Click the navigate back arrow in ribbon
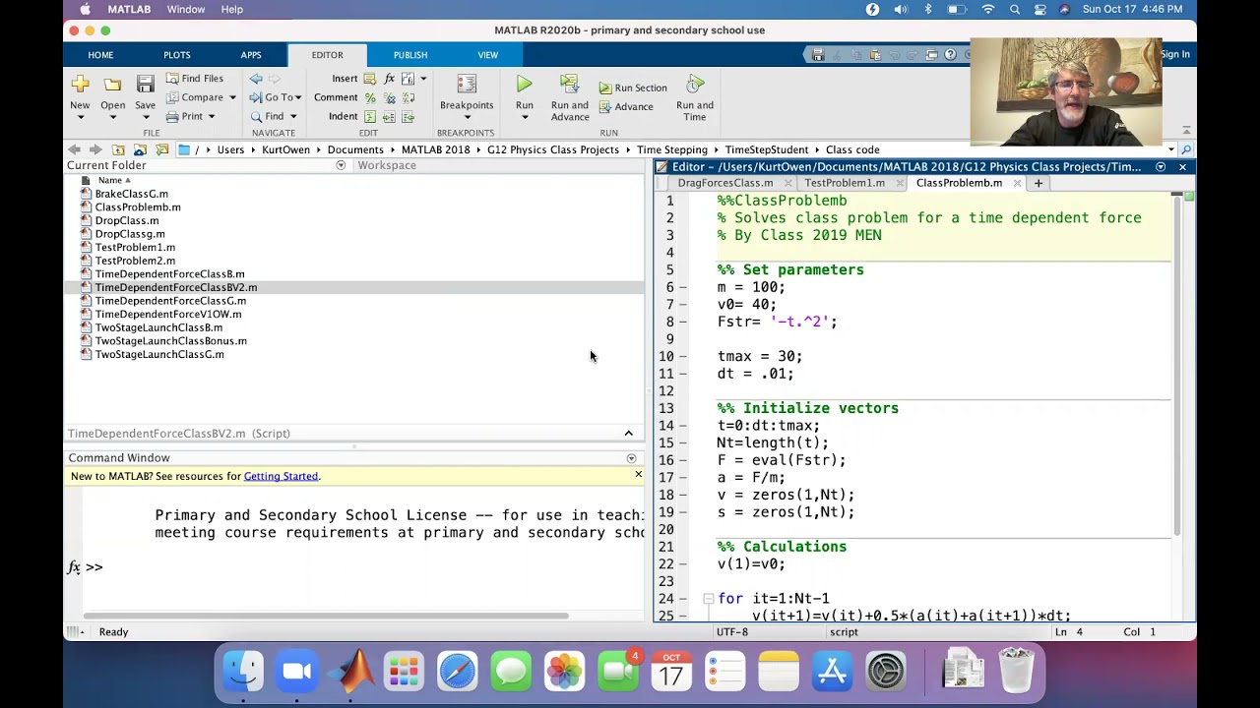The image size is (1260, 708). [256, 79]
